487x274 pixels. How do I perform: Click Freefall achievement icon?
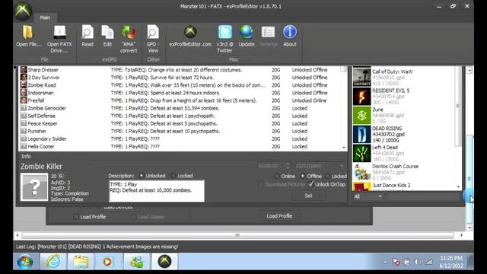pos(24,100)
